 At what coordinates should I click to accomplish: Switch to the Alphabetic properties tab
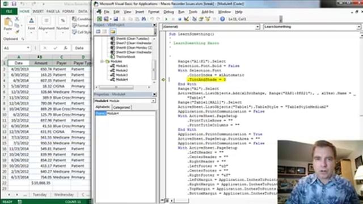click(x=103, y=107)
